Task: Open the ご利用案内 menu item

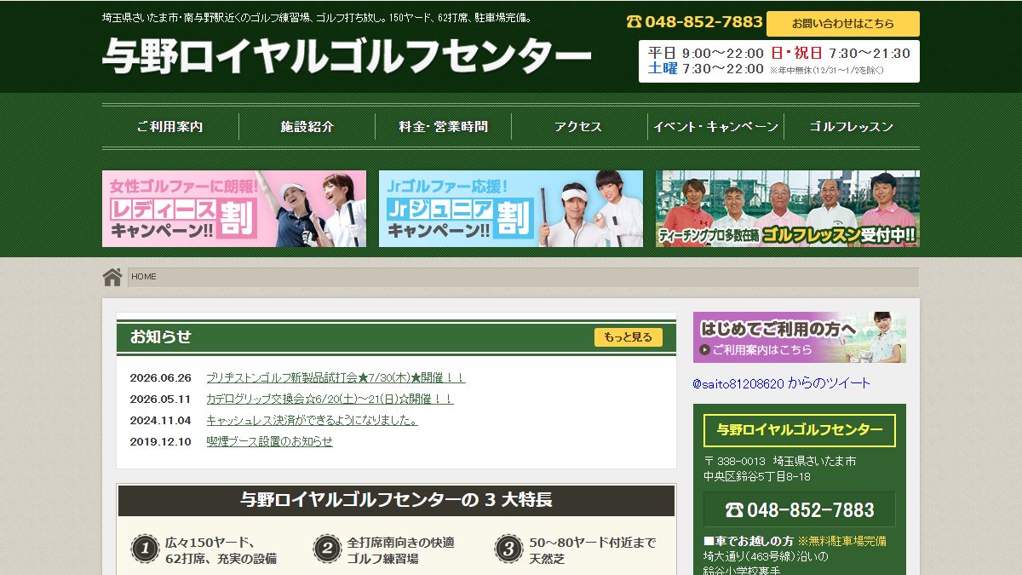Action: 170,127
